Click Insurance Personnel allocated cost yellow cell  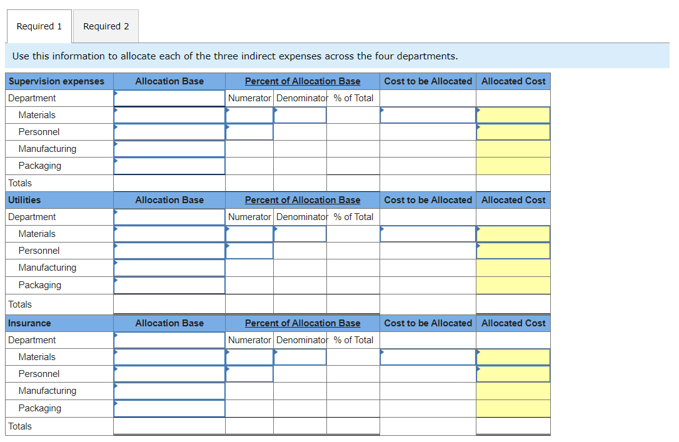(513, 374)
